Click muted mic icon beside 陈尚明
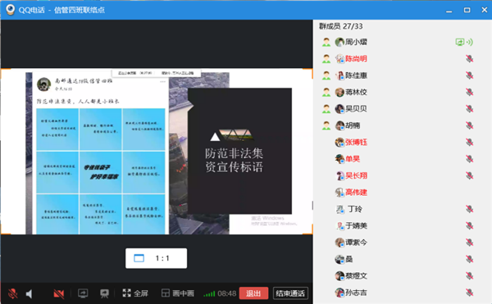 tap(469, 59)
